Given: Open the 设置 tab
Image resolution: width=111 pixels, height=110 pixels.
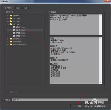Looking at the screenshot, I should [18, 8].
